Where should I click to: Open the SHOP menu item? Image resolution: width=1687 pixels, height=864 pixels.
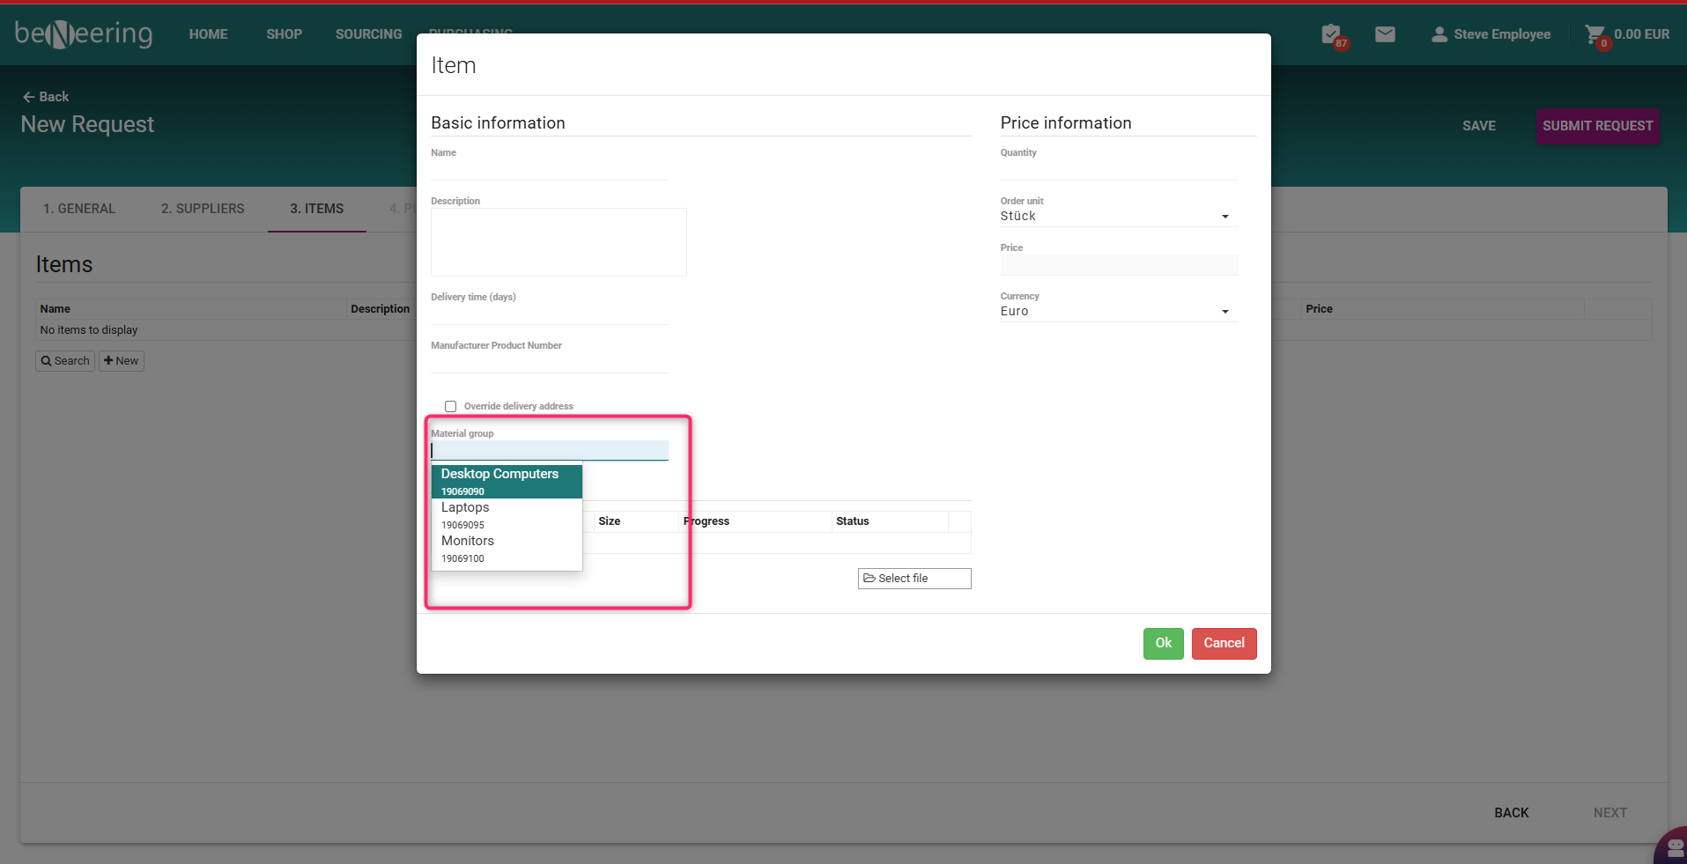(x=284, y=34)
